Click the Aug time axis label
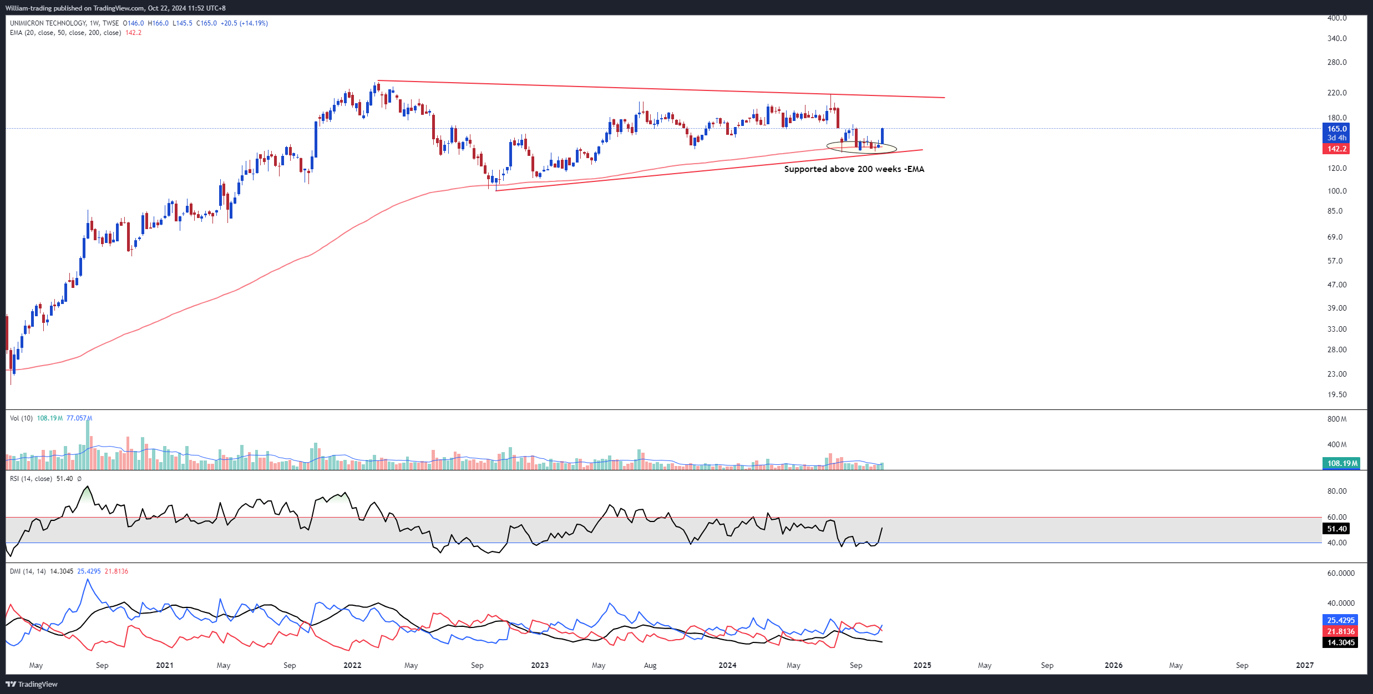 (650, 665)
